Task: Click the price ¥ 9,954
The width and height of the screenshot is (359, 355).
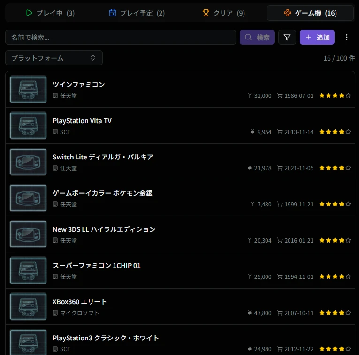Action: [x=261, y=132]
